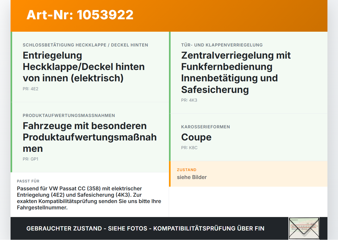Click the Zustand label in orange box
The image size is (338, 240).
[187, 170]
